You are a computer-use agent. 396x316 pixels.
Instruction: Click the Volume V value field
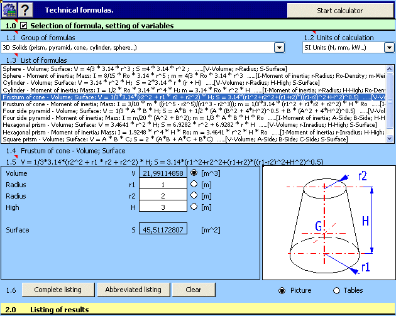[163, 173]
